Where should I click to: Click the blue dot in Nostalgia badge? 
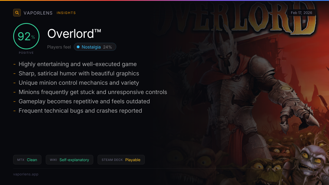78,47
